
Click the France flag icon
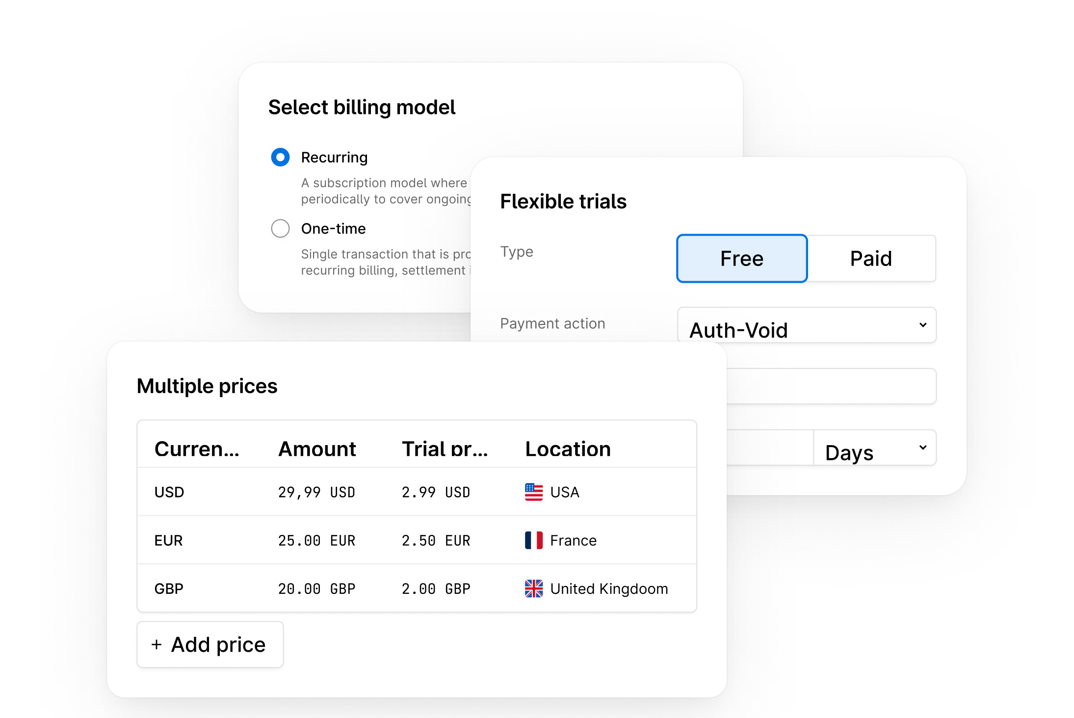tap(533, 540)
